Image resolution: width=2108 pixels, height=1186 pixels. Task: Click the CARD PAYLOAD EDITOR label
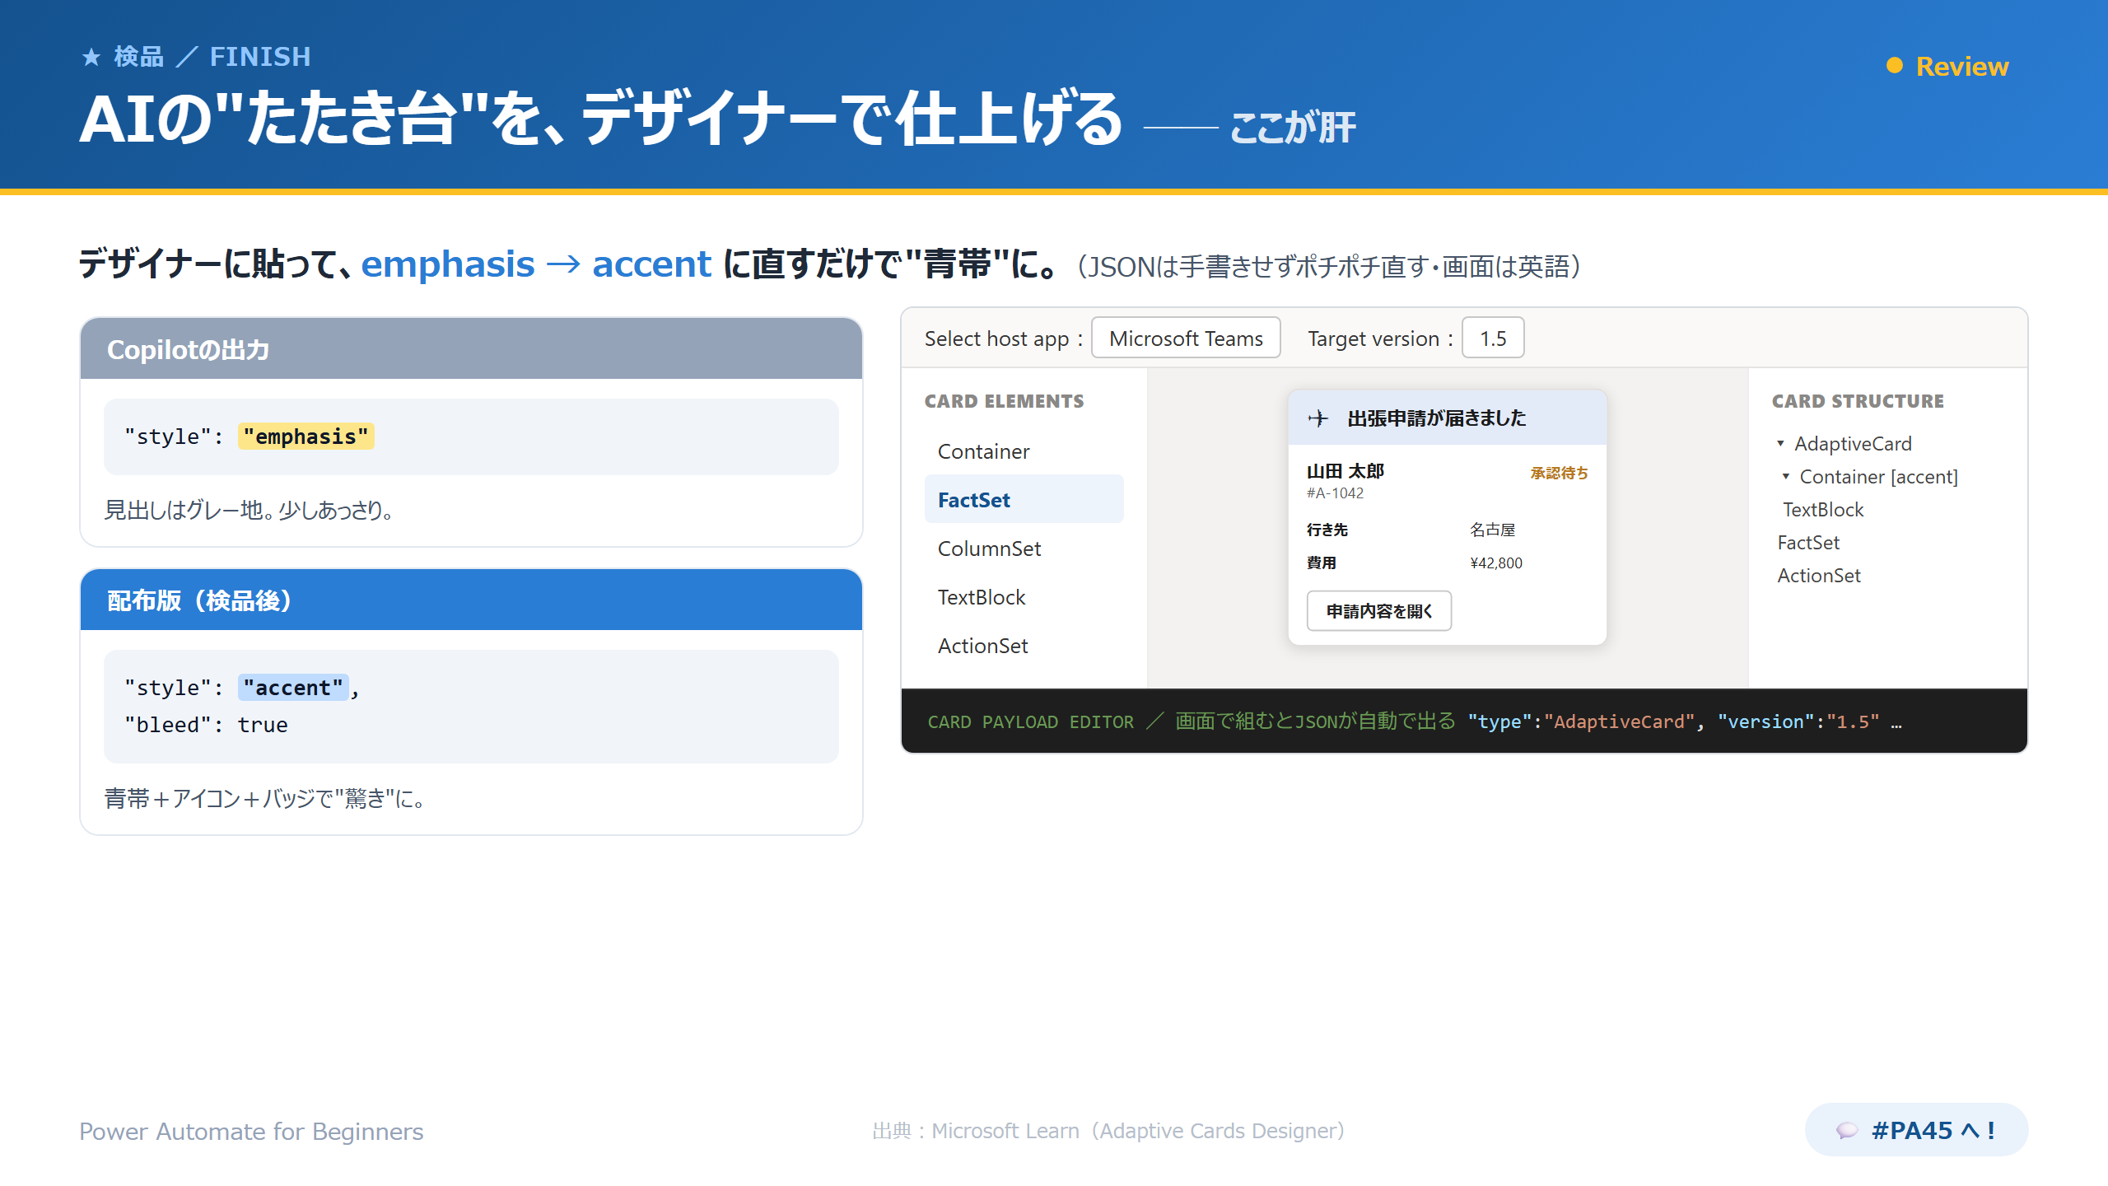(1030, 722)
